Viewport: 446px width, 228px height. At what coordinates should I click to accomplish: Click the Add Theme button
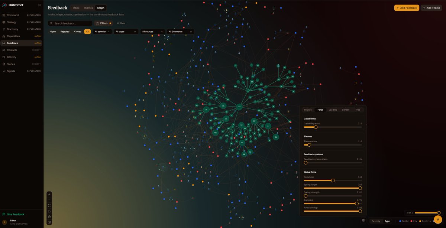pos(432,8)
